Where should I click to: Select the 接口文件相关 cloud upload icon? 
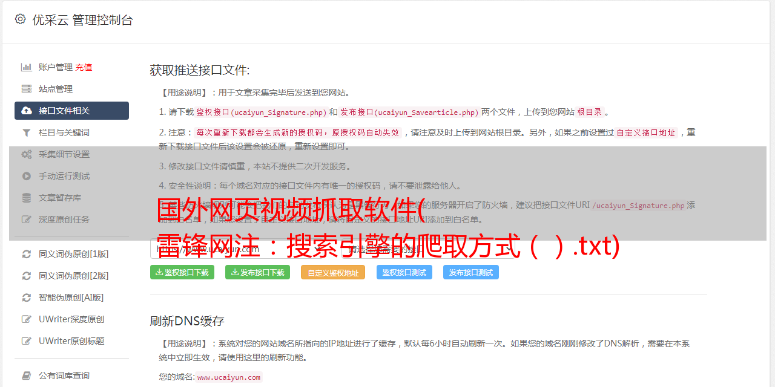pos(27,111)
